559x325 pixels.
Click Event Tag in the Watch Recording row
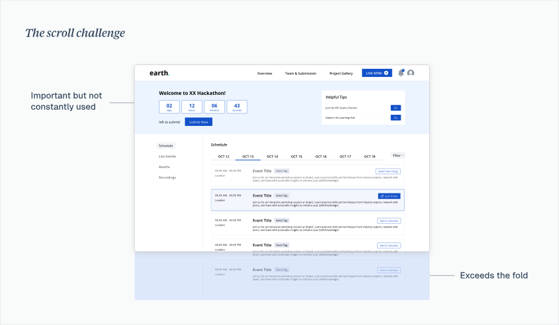tap(281, 171)
